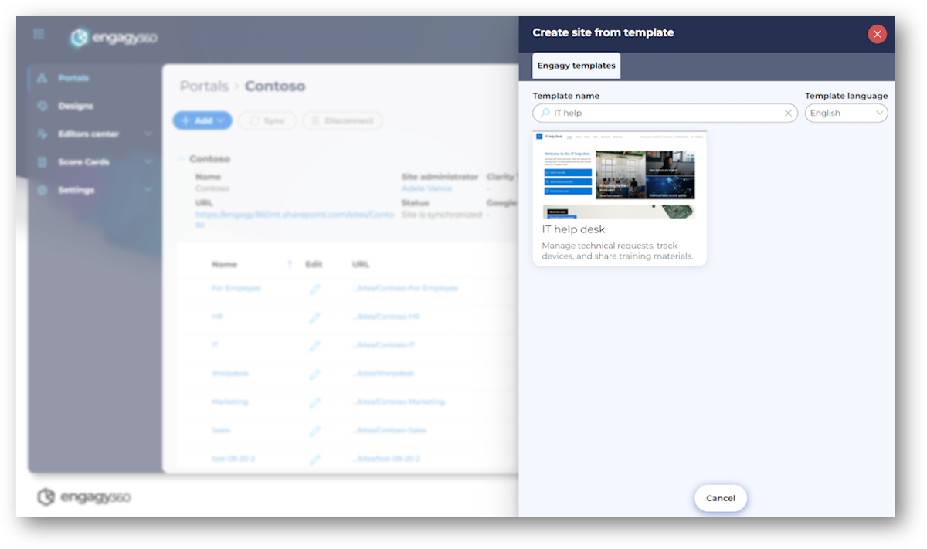Click the magnifier icon in Template name field
The height and width of the screenshot is (549, 927).
coord(545,114)
